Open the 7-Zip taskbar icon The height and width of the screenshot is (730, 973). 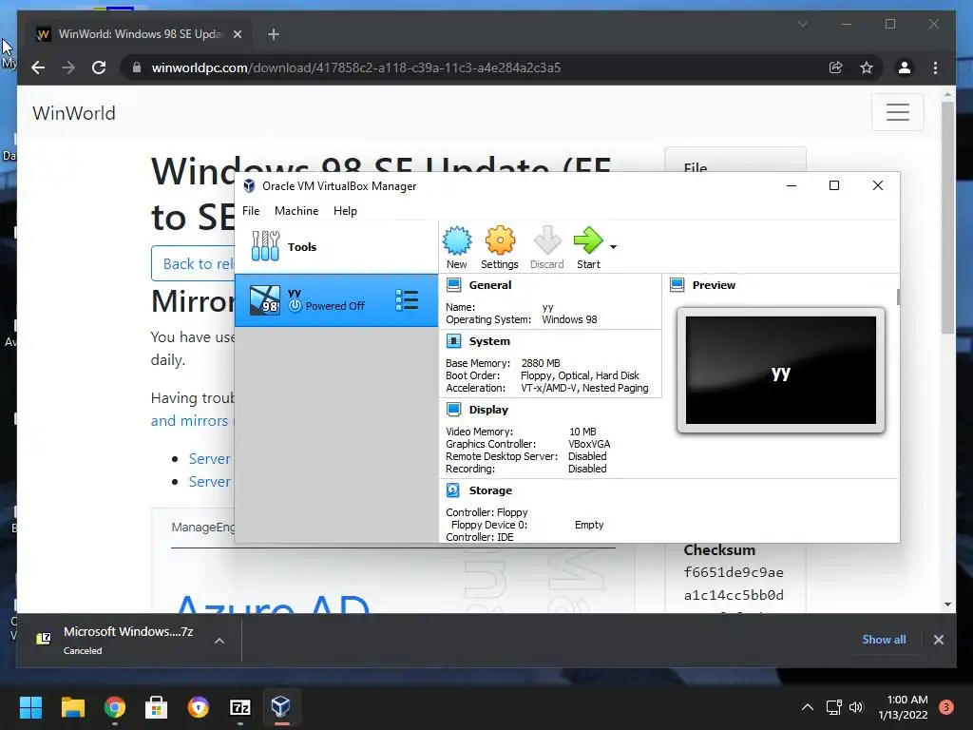coord(240,707)
